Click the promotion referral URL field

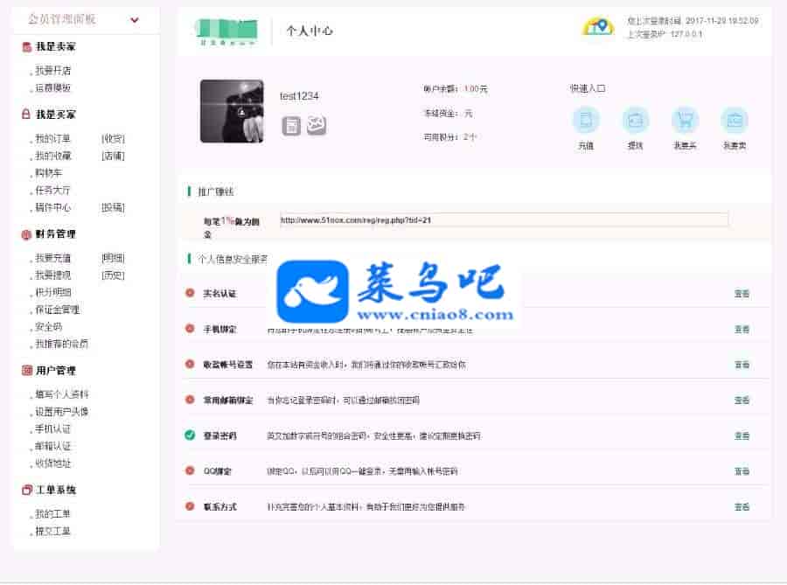click(503, 220)
